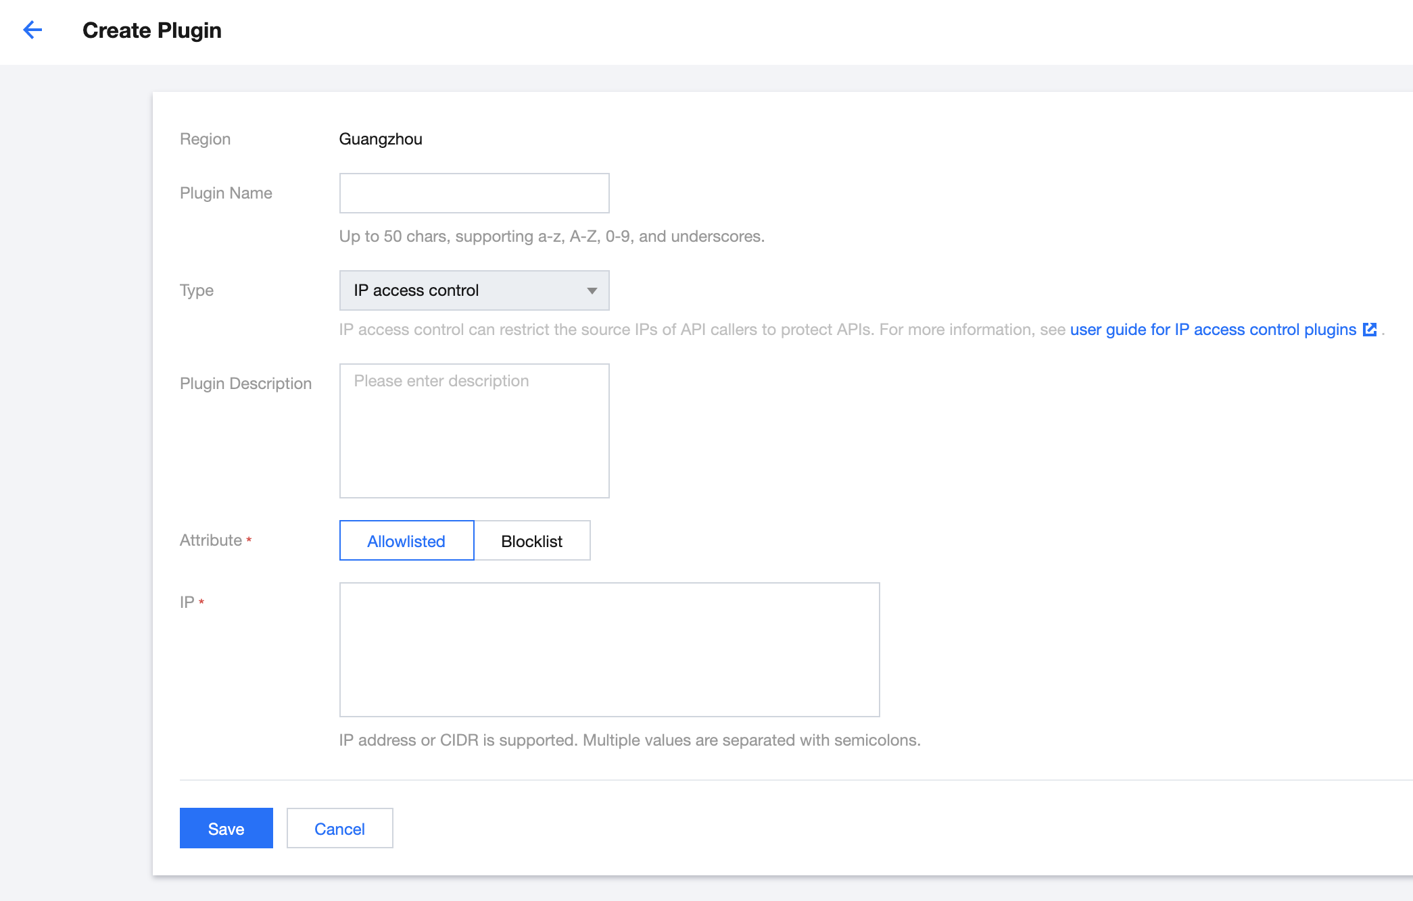
Task: Open the external link icon after user guide
Action: tap(1370, 330)
